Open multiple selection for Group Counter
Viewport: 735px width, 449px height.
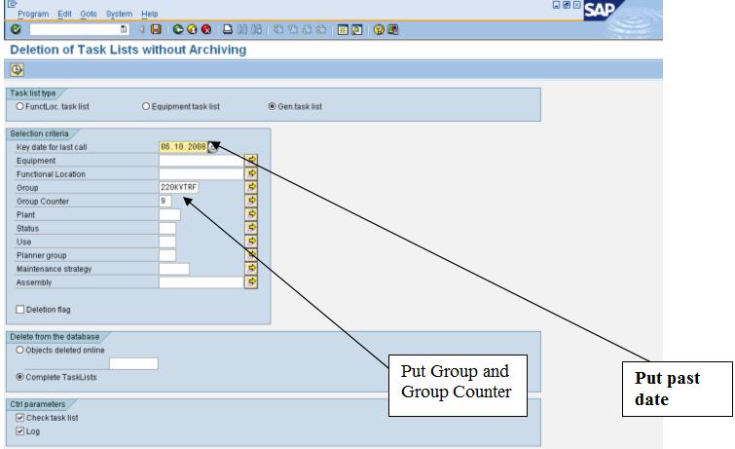(251, 201)
